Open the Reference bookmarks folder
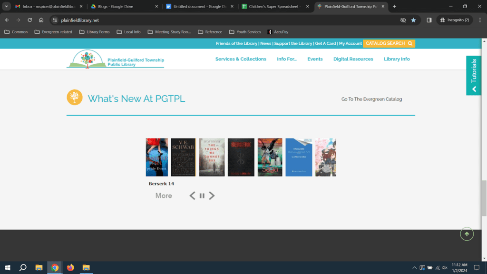This screenshot has width=487, height=274. click(210, 32)
